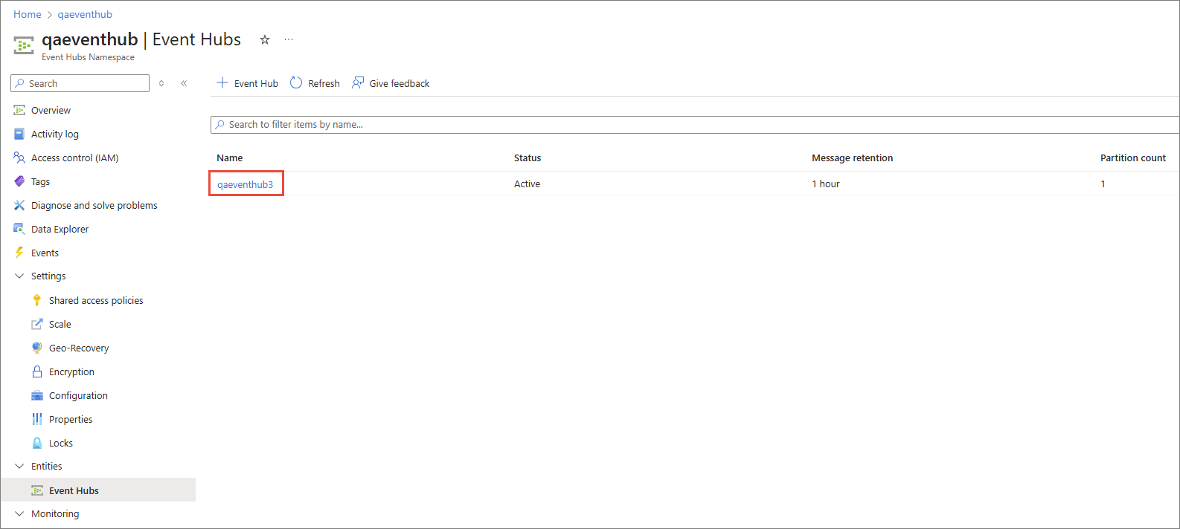Collapse the sidebar using double chevron
The width and height of the screenshot is (1180, 529).
pyautogui.click(x=184, y=83)
